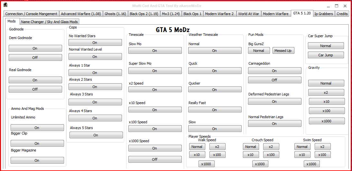Activate x2 Speed timescale
352x171 pixels.
point(155,89)
